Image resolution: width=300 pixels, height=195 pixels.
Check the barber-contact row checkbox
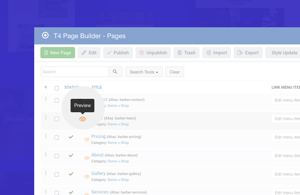[57, 101]
